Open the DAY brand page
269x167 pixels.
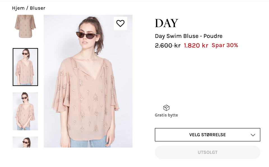pos(166,23)
